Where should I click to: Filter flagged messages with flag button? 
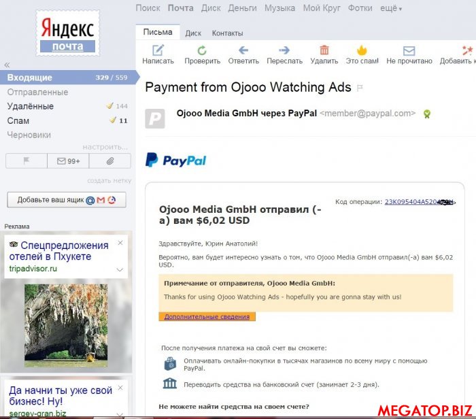(x=27, y=161)
